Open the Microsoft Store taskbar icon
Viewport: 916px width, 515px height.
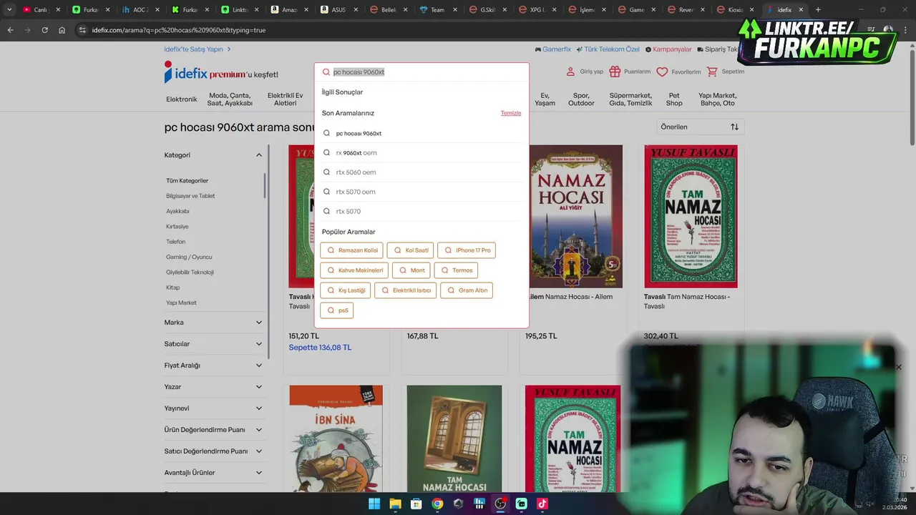[x=416, y=504]
